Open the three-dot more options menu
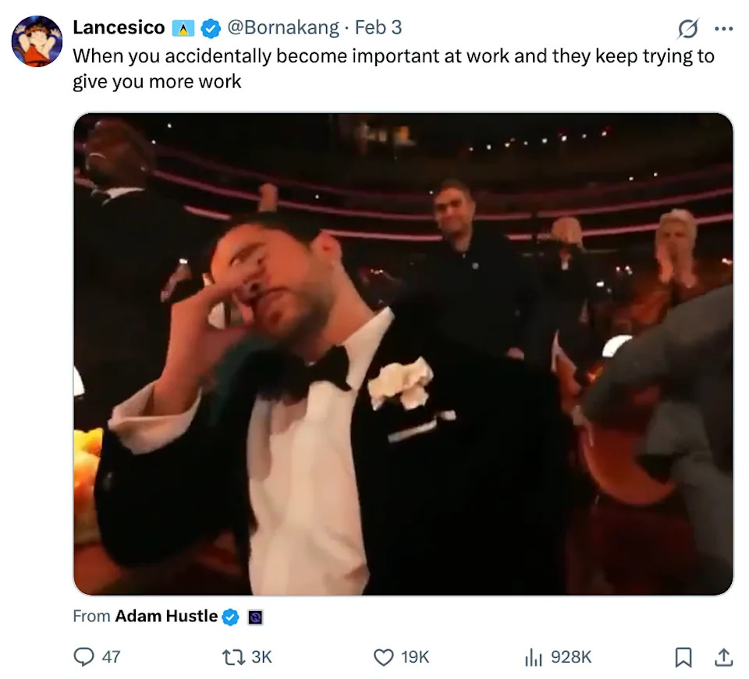The width and height of the screenshot is (749, 679). click(x=723, y=29)
